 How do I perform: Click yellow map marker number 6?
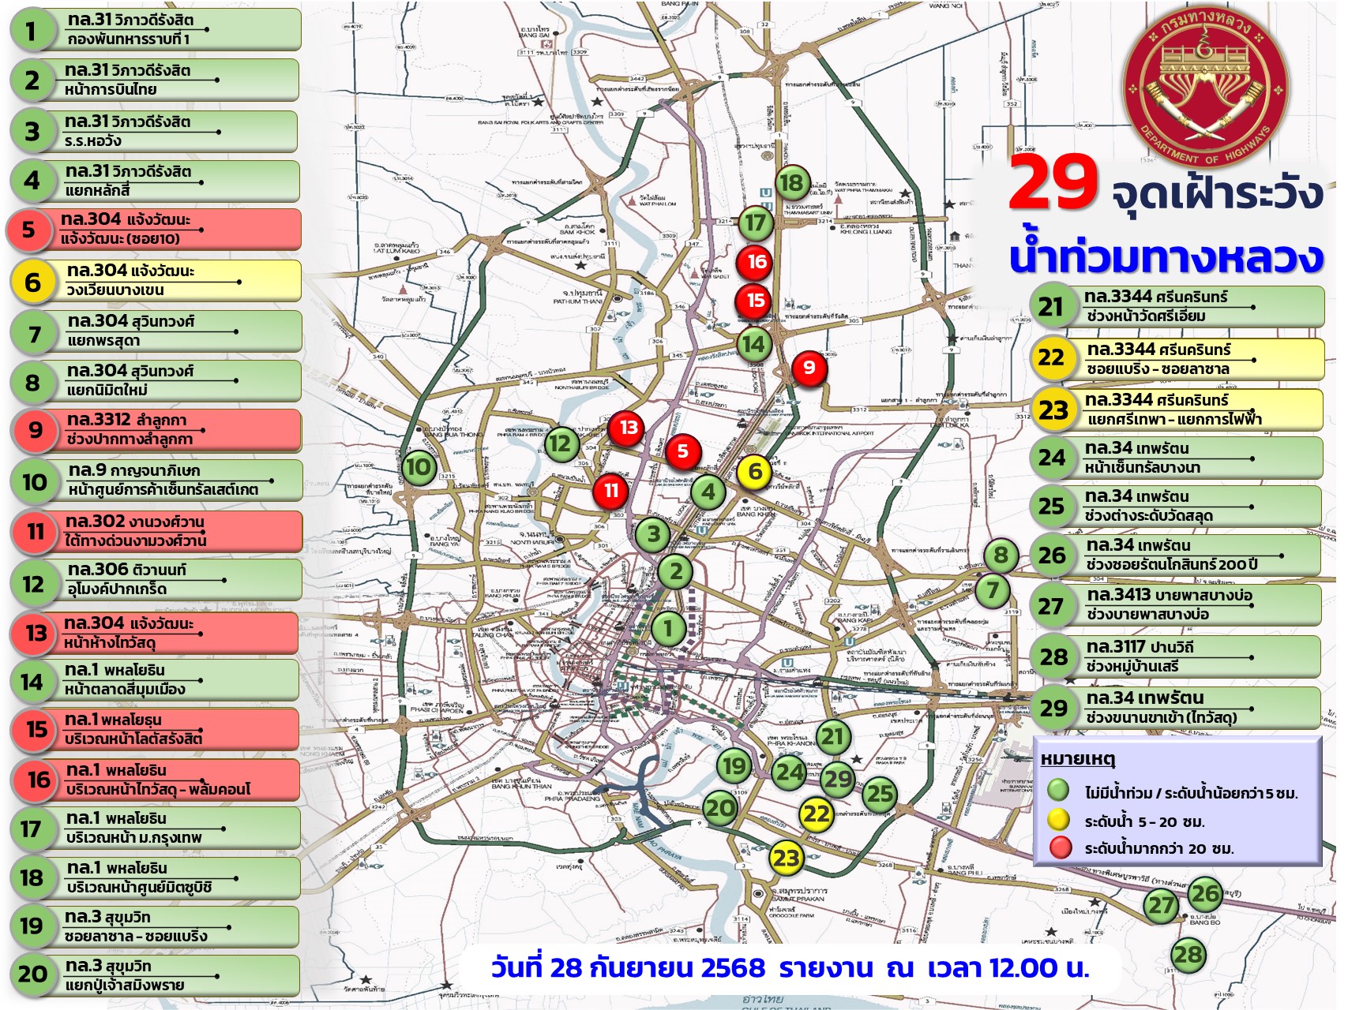click(755, 472)
